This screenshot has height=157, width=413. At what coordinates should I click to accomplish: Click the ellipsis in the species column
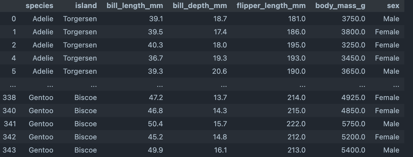click(50, 86)
